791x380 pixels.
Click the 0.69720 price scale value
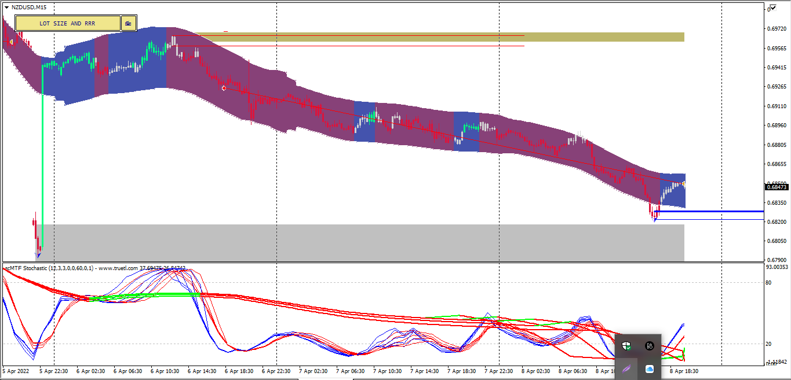point(777,28)
